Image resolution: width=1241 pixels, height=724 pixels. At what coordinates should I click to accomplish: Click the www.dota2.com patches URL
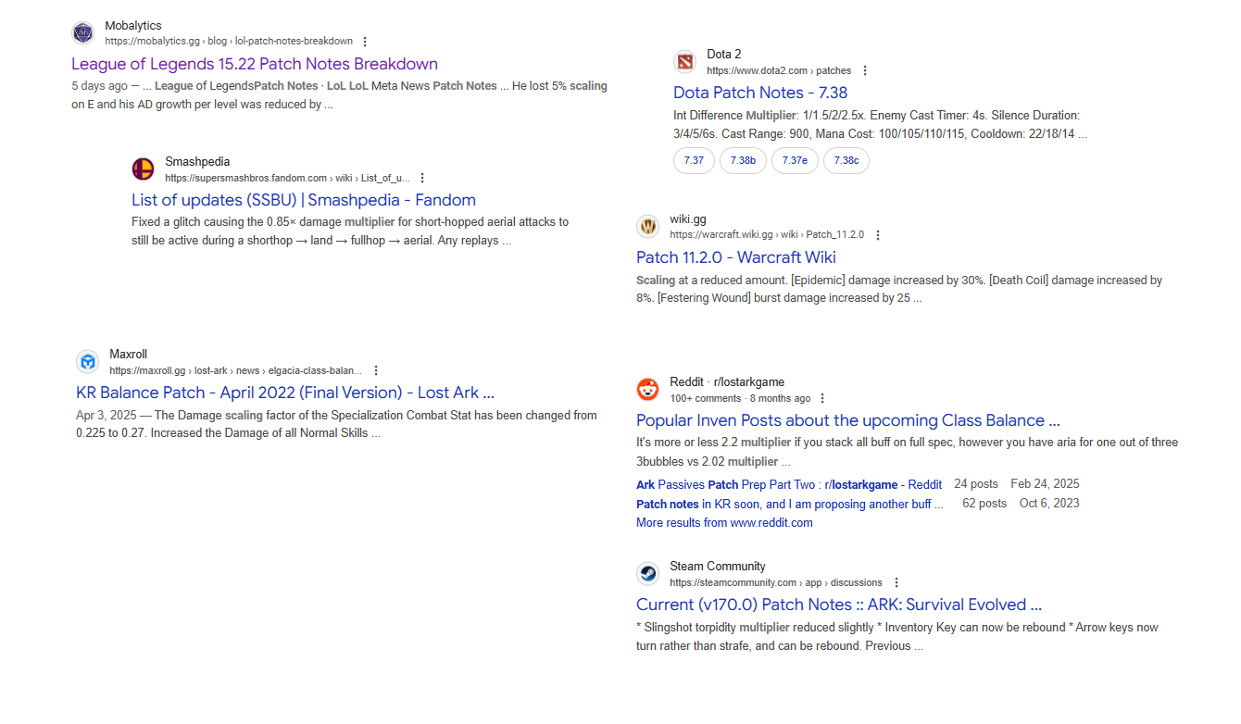779,70
